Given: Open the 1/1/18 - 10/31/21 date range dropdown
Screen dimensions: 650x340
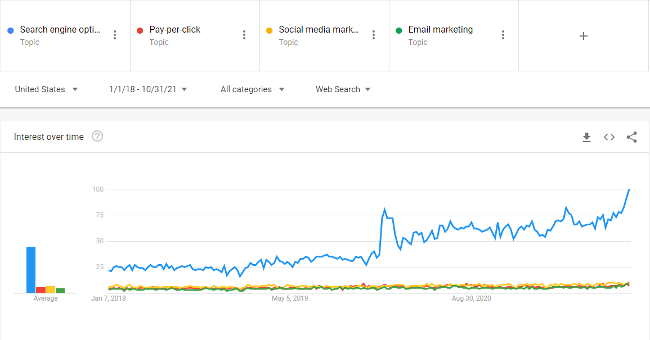Looking at the screenshot, I should point(148,89).
